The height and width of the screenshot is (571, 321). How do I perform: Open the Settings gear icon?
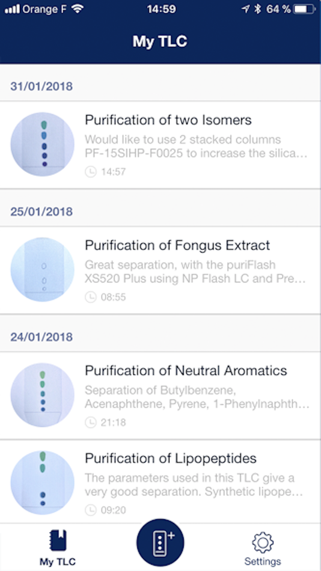pos(263,543)
